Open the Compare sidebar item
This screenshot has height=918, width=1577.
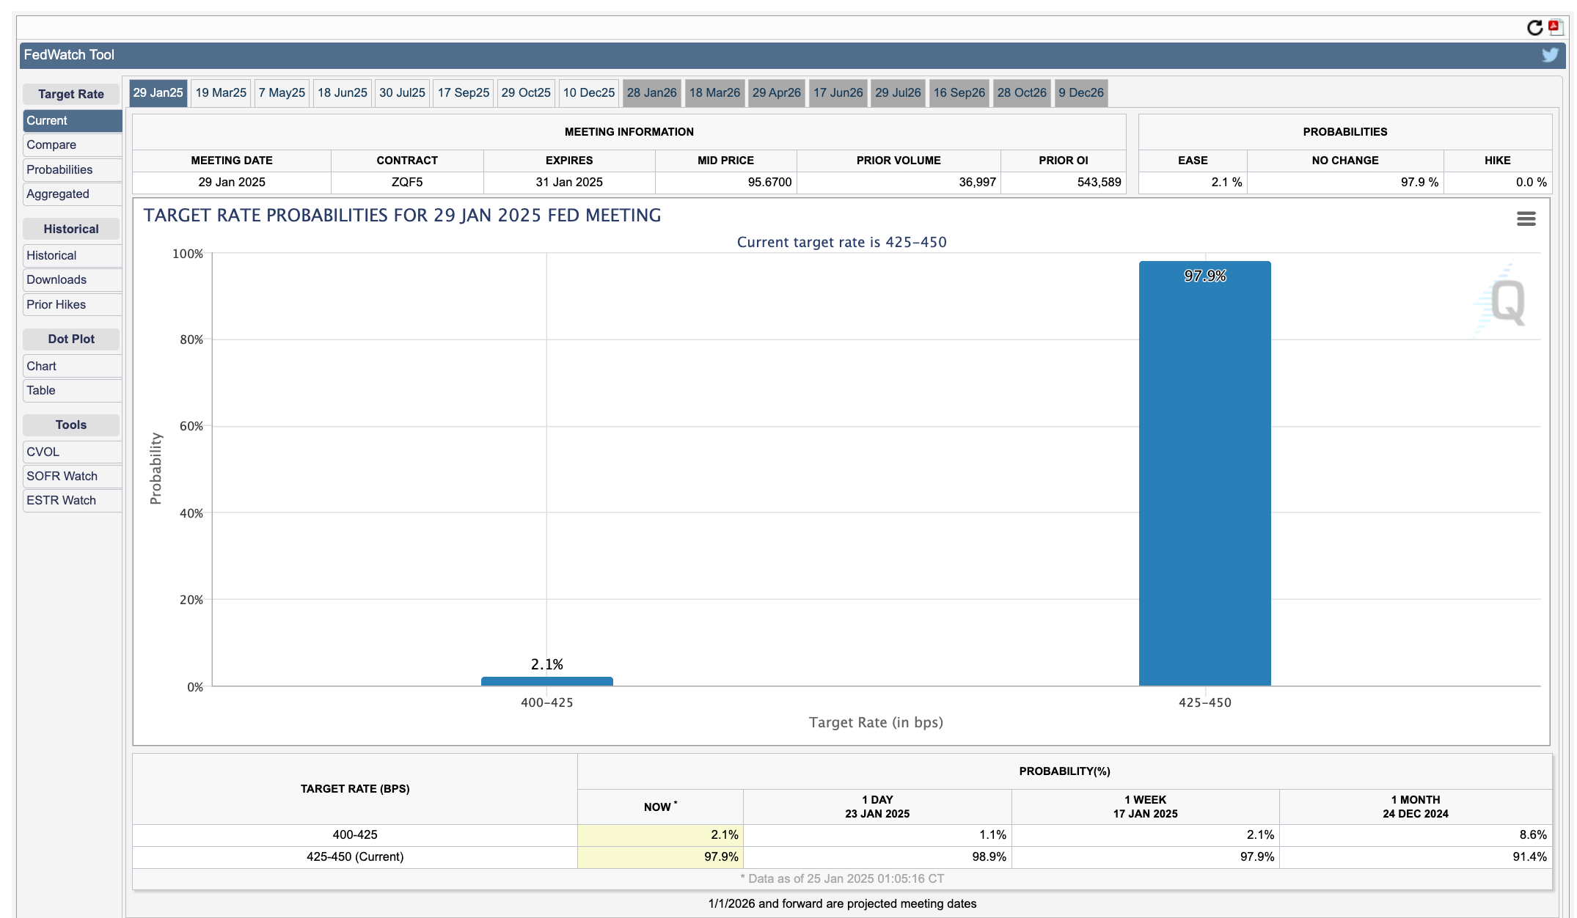(73, 145)
